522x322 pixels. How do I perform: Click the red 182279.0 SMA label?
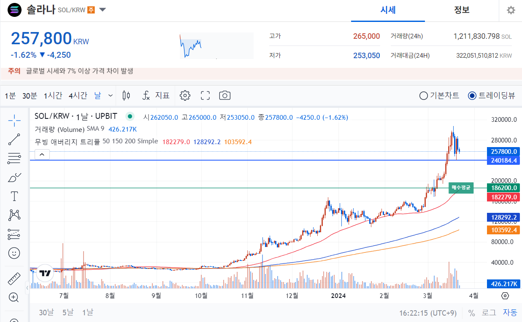503,197
